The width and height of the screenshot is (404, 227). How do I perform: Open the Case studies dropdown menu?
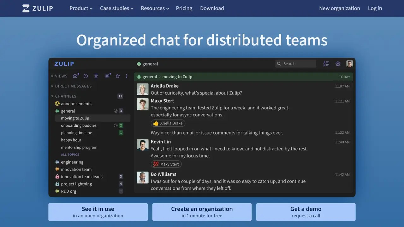pyautogui.click(x=117, y=9)
